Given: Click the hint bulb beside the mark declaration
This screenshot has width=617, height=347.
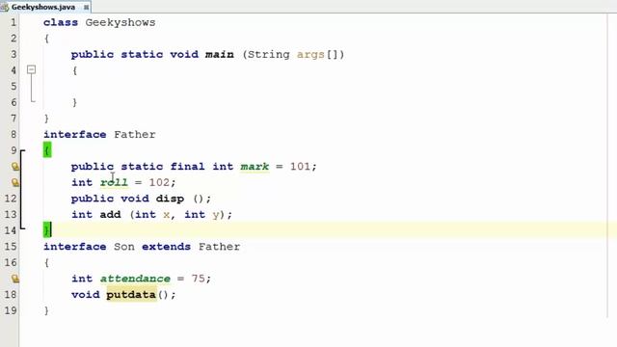Looking at the screenshot, I should click(x=15, y=167).
